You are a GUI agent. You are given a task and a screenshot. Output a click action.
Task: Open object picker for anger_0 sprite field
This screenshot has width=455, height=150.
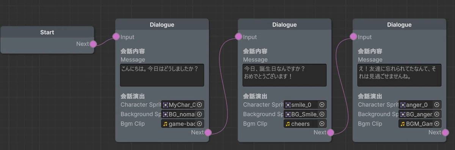coord(437,105)
